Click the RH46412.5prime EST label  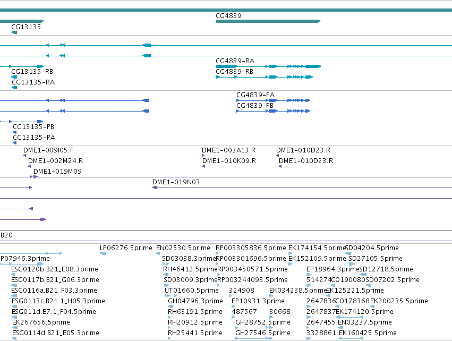click(x=190, y=269)
